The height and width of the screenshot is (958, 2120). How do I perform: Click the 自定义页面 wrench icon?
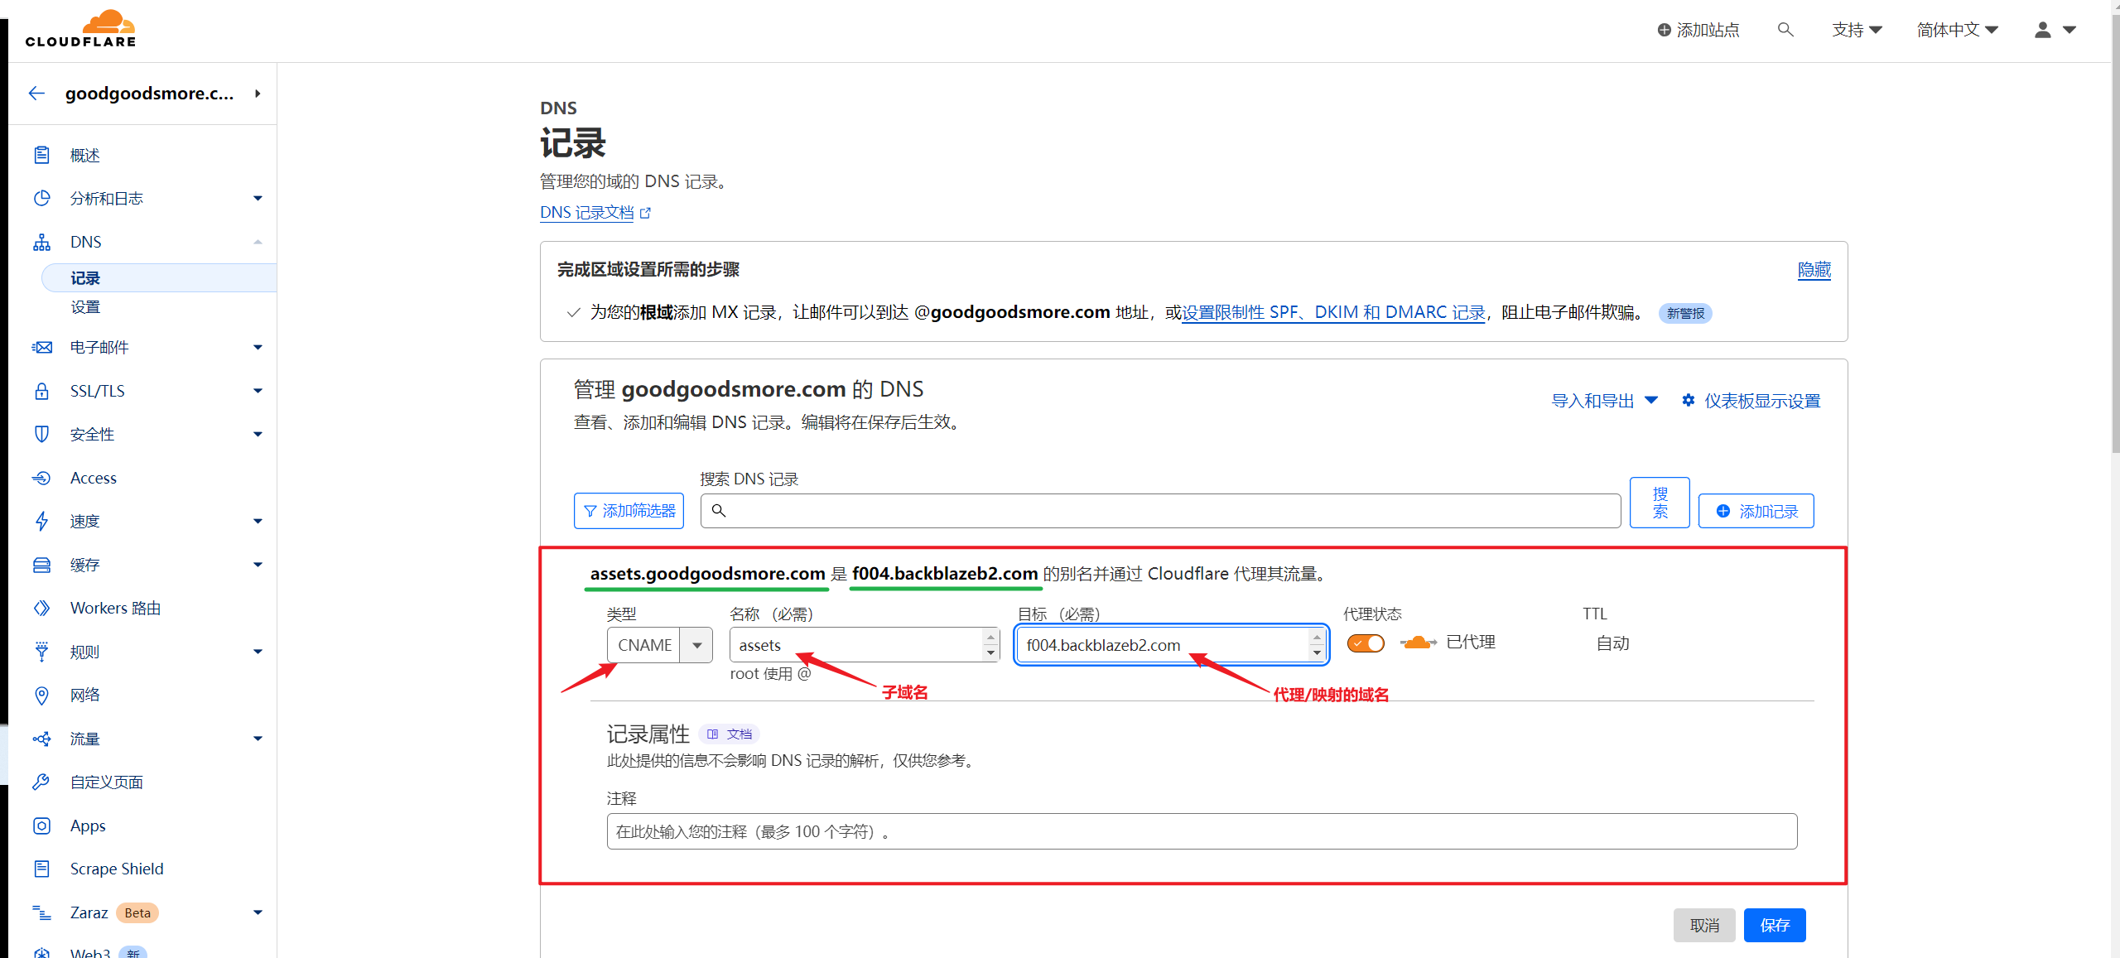click(x=41, y=782)
